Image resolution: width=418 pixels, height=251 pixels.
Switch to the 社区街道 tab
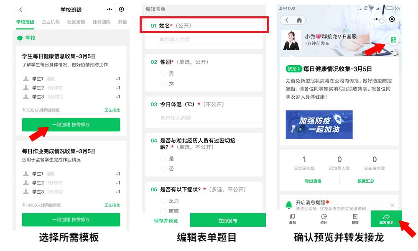(x=76, y=22)
